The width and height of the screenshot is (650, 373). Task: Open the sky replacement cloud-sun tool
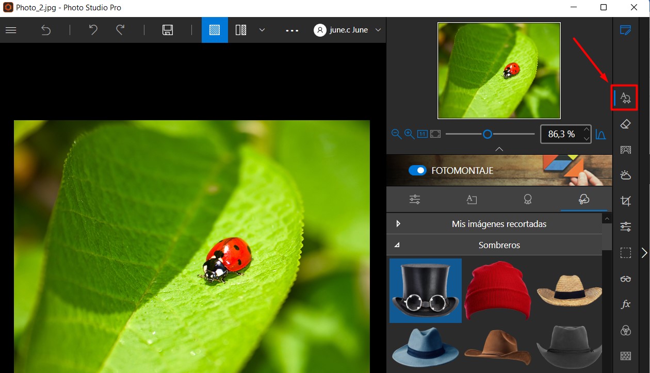625,175
